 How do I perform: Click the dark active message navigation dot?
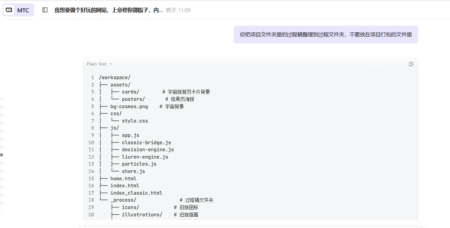tap(2, 155)
